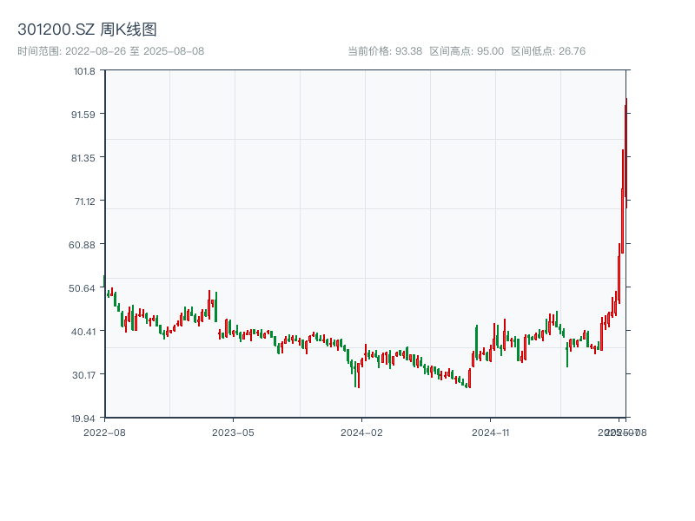
Task: Click the 50.64 y-axis price label
Action: [83, 288]
